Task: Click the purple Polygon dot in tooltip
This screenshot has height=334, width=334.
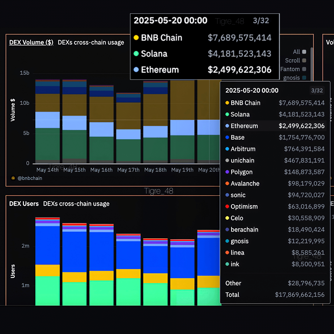Action: 227,172
